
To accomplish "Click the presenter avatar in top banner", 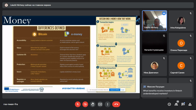I will point(6,5).
